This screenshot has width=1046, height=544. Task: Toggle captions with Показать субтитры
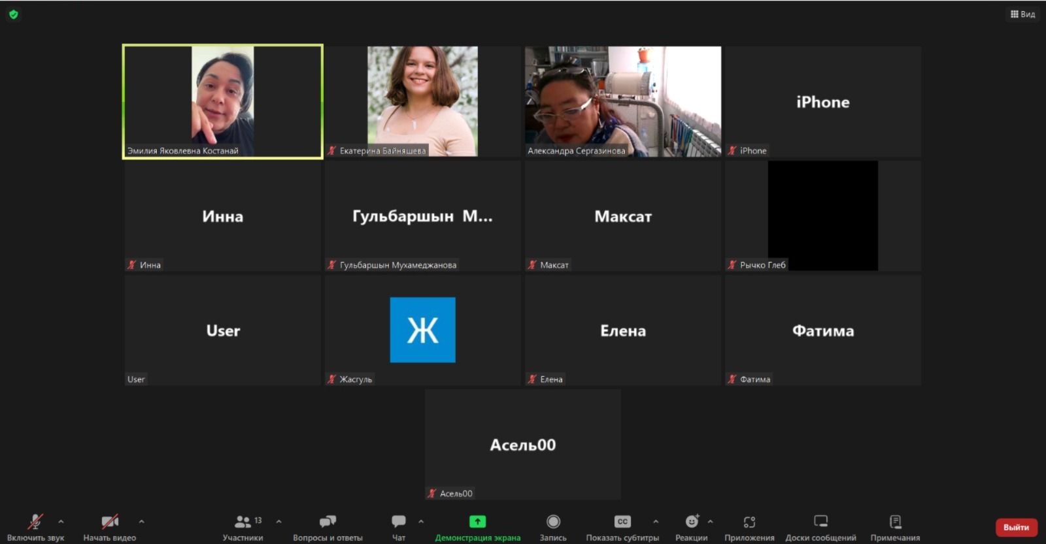click(x=622, y=522)
